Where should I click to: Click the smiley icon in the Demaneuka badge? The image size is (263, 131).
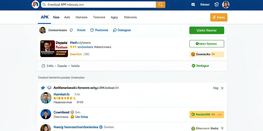[x=193, y=54]
